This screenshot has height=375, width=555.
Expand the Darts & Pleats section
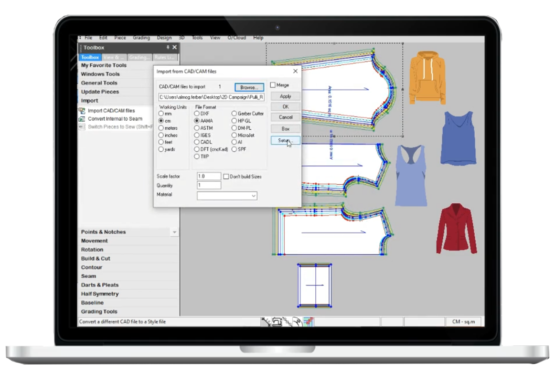[x=99, y=285]
